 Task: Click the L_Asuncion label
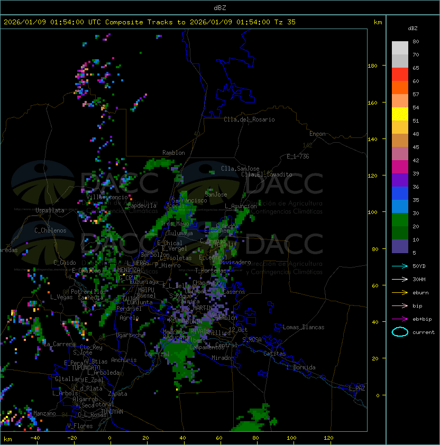coord(241,206)
